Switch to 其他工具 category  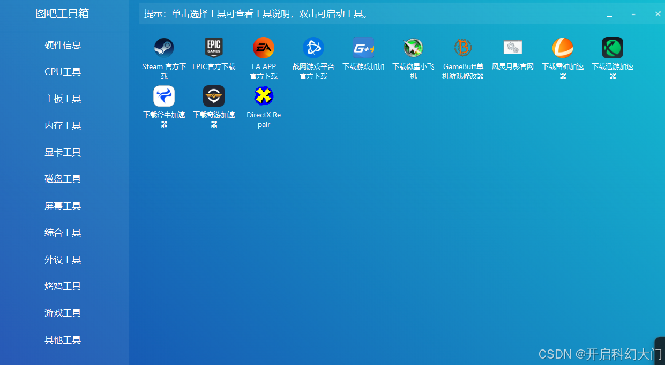pos(63,340)
